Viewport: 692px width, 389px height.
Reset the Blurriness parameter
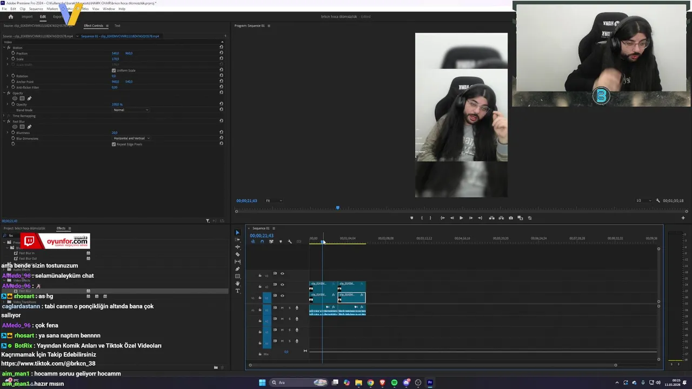(221, 132)
